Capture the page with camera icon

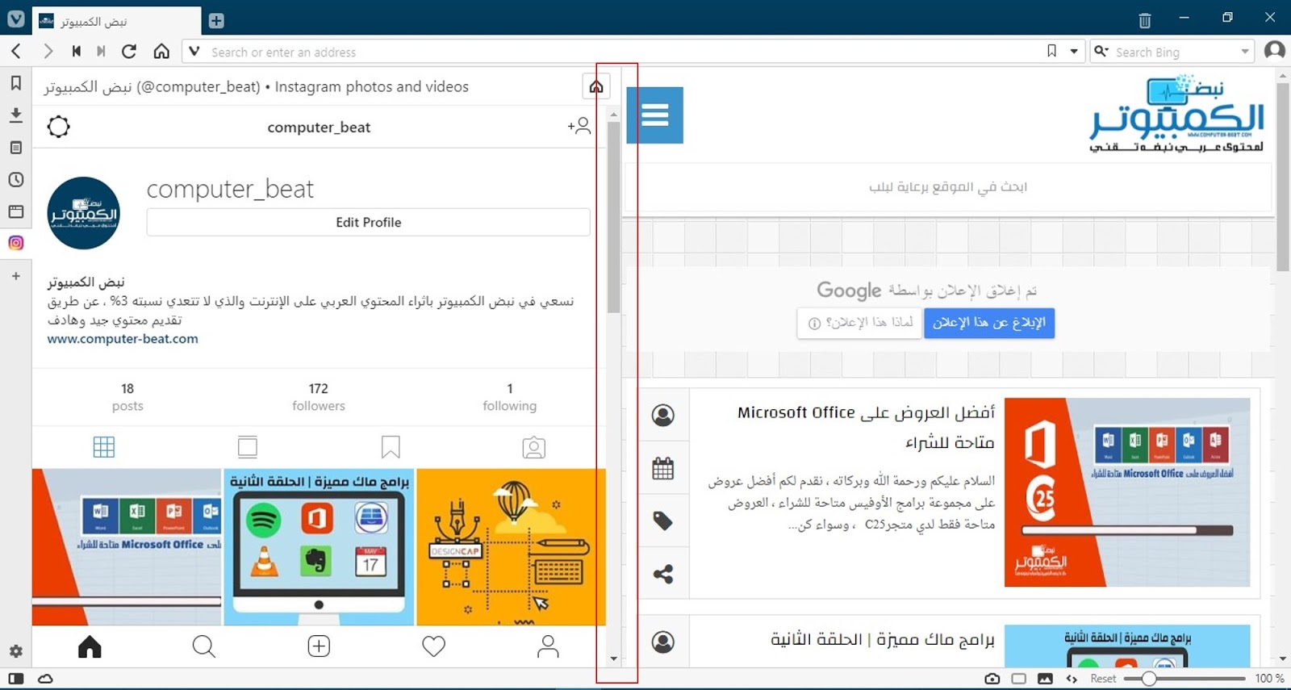(x=992, y=679)
